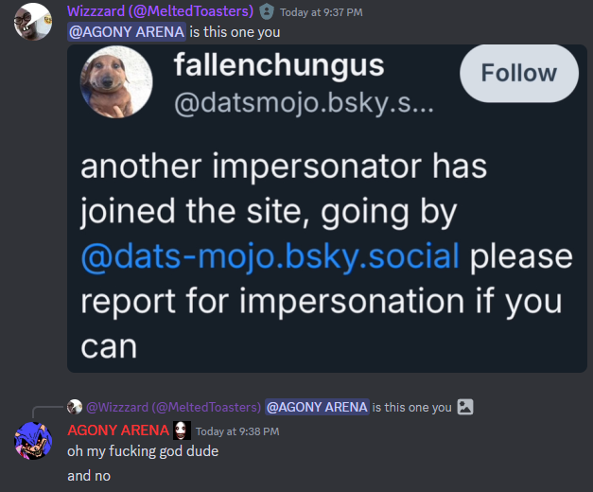The height and width of the screenshot is (492, 593).
Task: Click the AGONY ARENA user avatar
Action: [x=33, y=442]
